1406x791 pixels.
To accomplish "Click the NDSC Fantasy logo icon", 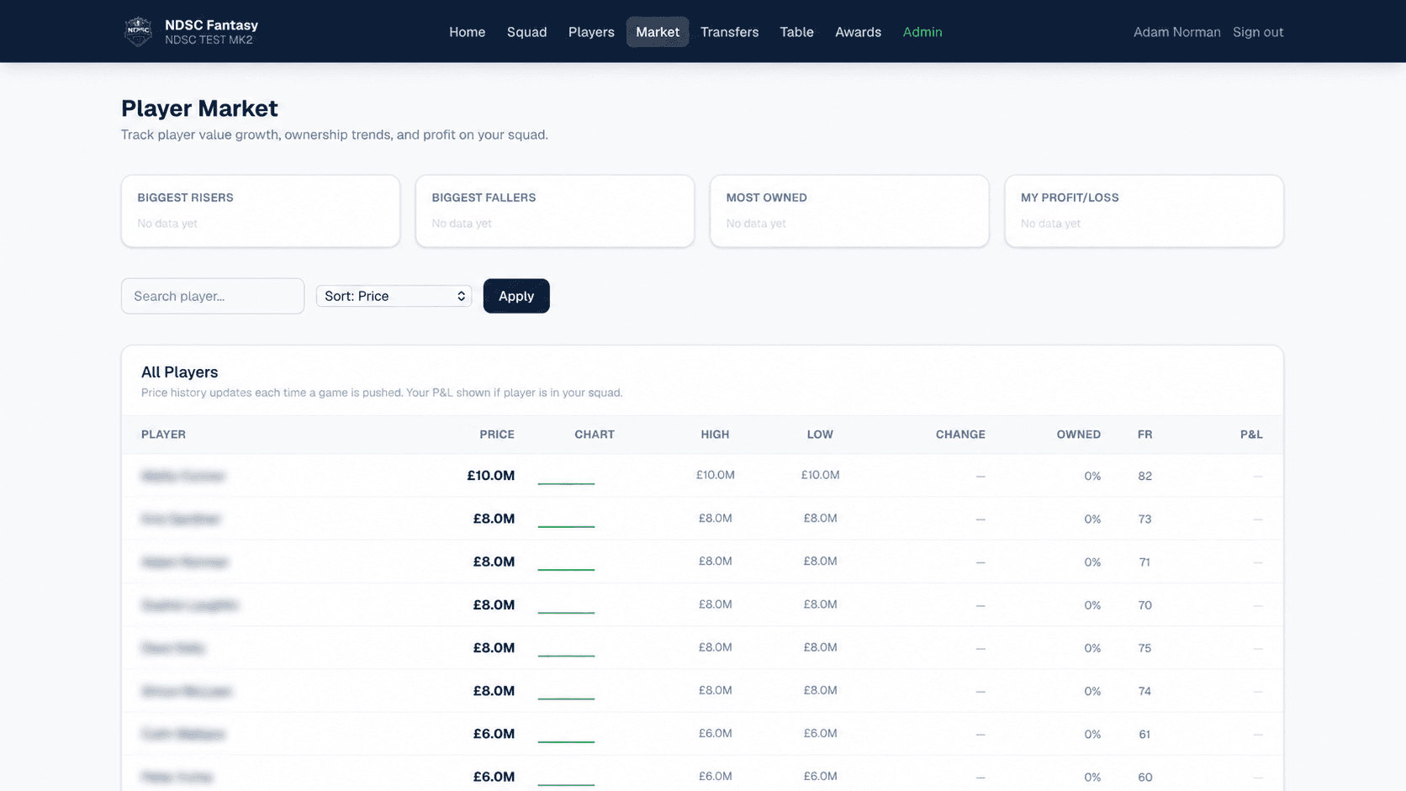I will click(138, 32).
